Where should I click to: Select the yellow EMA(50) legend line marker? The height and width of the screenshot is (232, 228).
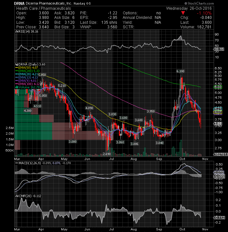coord(17,68)
